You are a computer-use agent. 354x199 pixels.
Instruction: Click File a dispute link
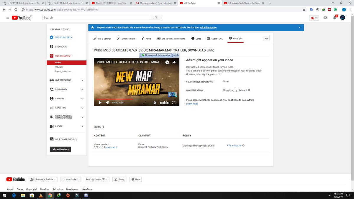pyautogui.click(x=234, y=145)
